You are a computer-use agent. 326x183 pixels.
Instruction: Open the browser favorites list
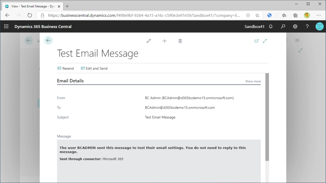point(284,15)
